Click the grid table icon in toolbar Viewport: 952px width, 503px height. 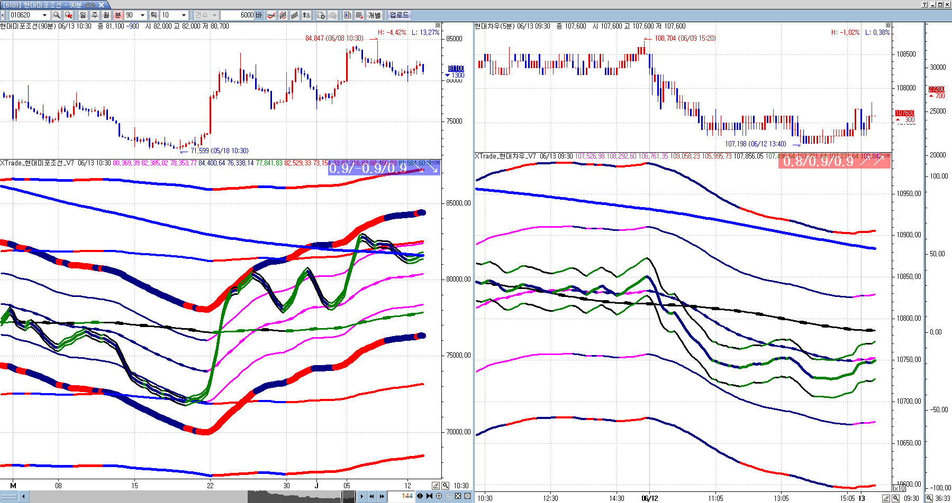click(359, 15)
